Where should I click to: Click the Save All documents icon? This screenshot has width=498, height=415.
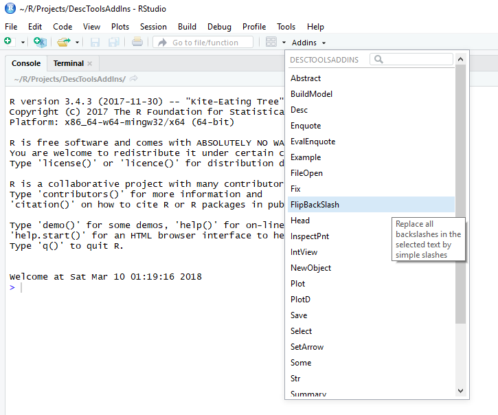tap(113, 42)
